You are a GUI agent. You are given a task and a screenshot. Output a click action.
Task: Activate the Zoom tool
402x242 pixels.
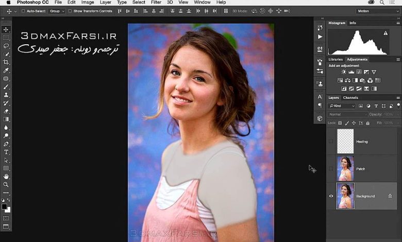coord(6,184)
